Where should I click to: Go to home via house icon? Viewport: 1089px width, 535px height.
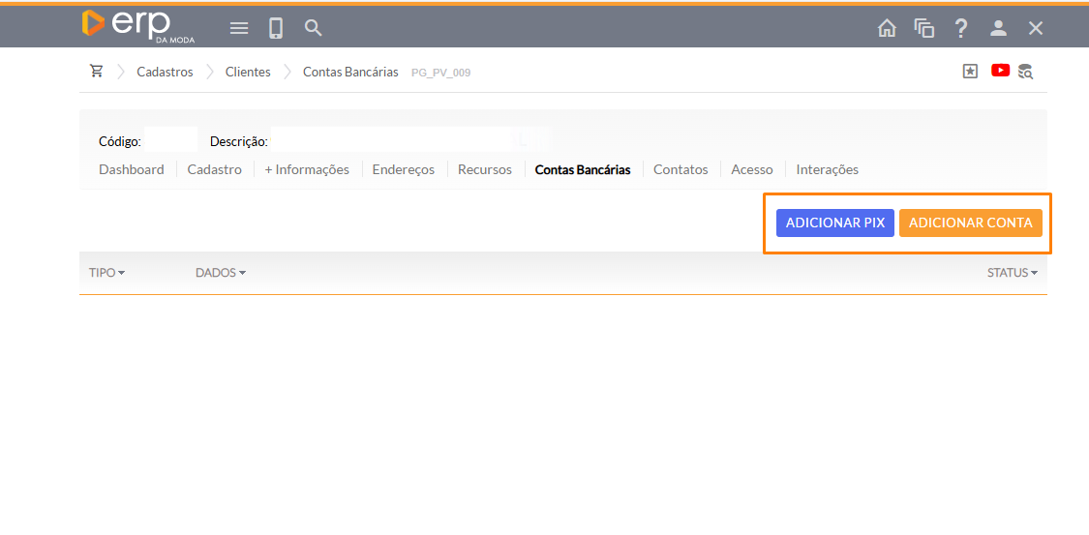[x=886, y=28]
